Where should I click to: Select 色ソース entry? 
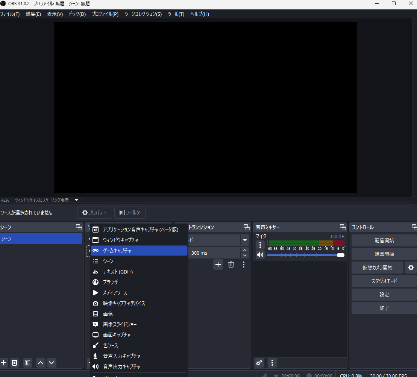[x=139, y=345]
